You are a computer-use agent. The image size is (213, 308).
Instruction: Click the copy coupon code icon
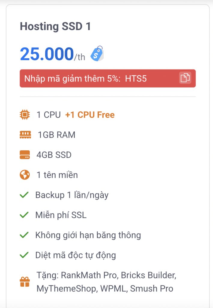[185, 78]
